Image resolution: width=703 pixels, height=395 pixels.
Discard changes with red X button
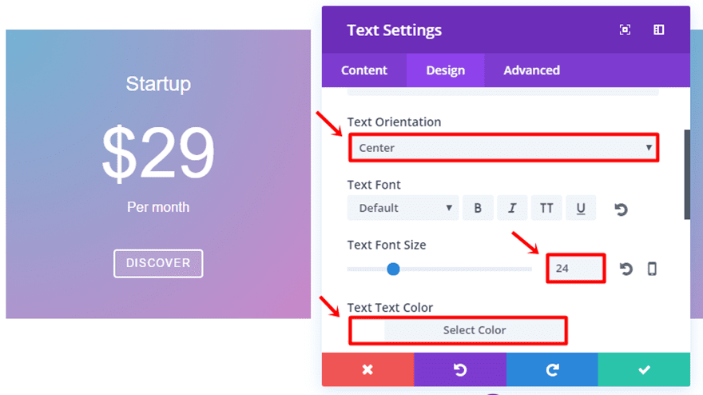(367, 369)
